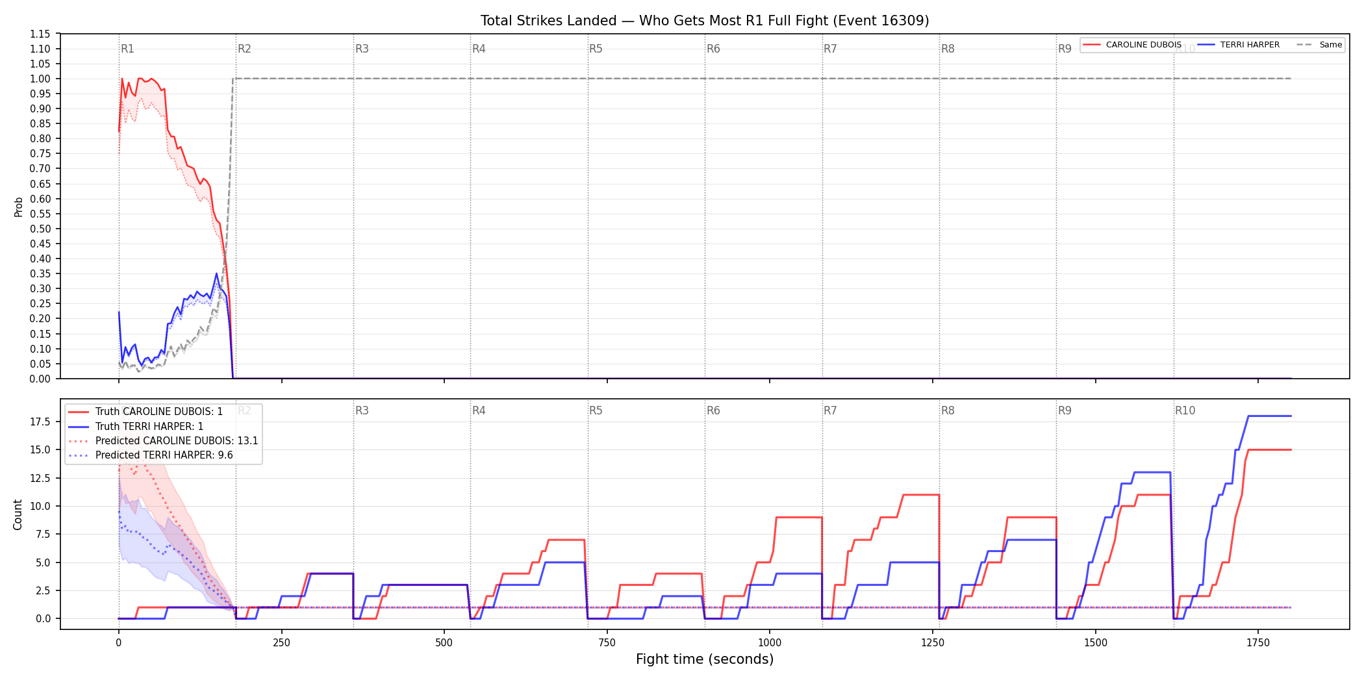
Task: Click the "2.5" tick on the Count axis
Action: (43, 591)
